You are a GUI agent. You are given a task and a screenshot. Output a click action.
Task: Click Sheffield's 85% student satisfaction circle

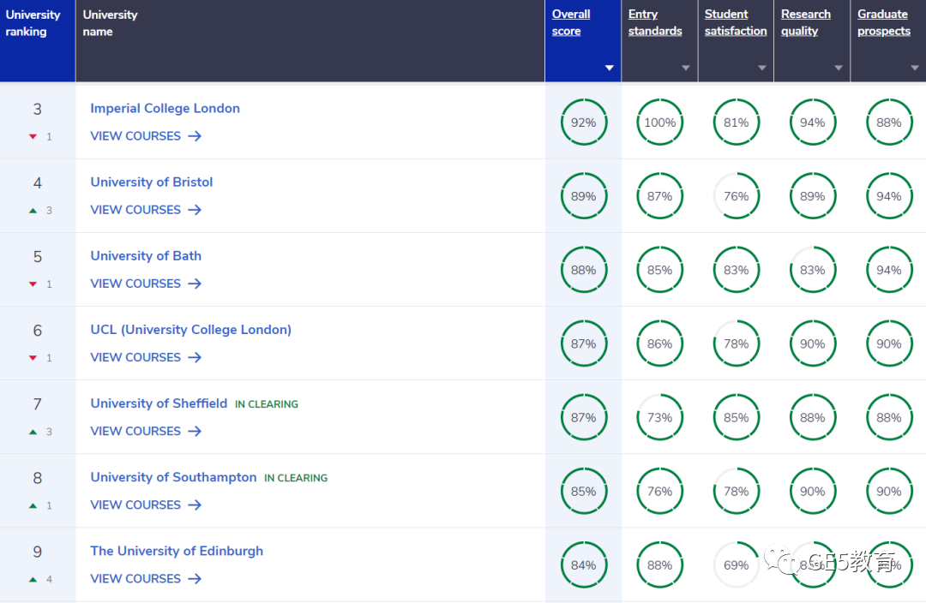tap(736, 417)
